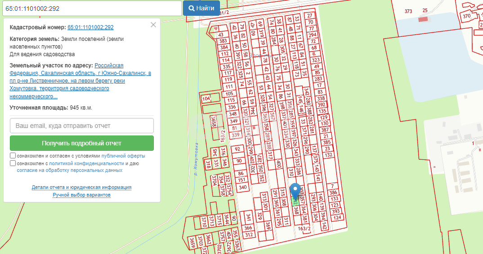The image size is (483, 254).
Task: Click the Ручной выбор вариантов link
Action: (81, 195)
